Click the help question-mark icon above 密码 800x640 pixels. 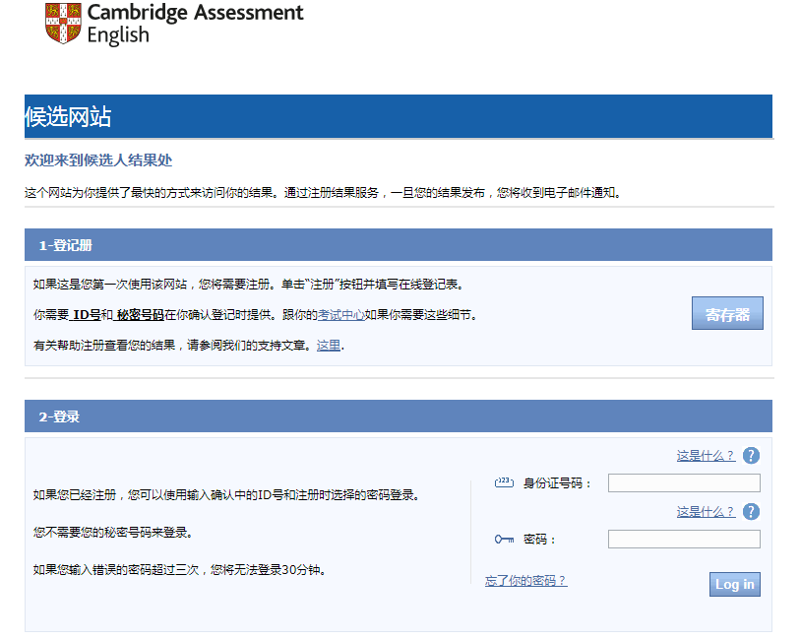click(x=751, y=511)
